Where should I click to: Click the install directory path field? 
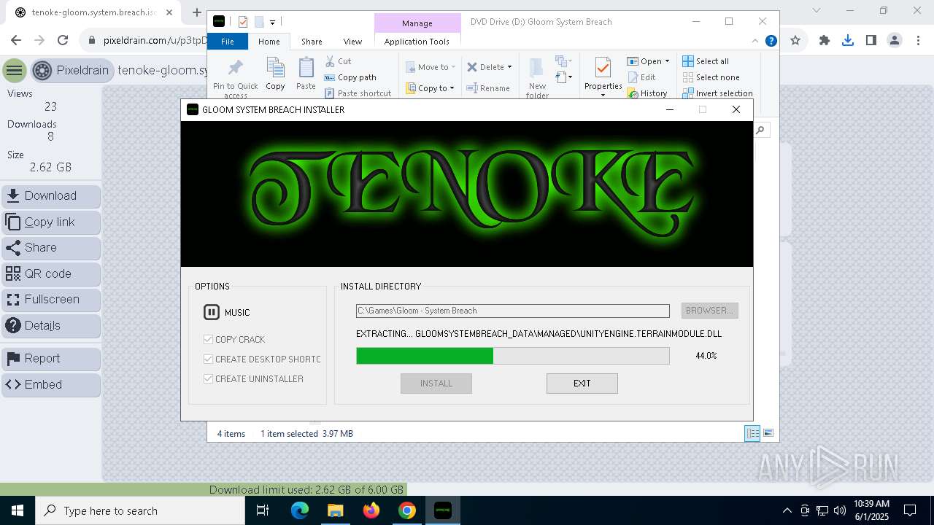(x=512, y=311)
